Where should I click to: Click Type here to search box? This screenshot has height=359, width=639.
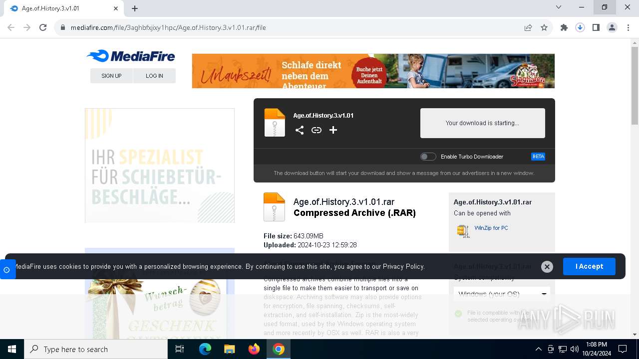tap(96, 349)
